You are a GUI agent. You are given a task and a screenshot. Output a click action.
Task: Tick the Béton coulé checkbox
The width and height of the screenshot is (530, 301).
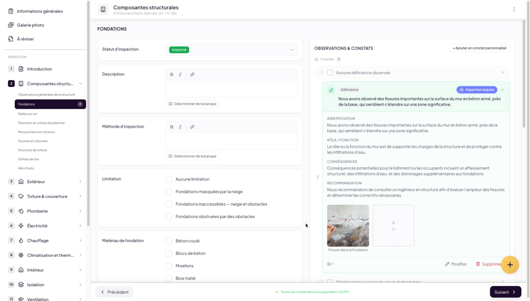click(x=169, y=241)
